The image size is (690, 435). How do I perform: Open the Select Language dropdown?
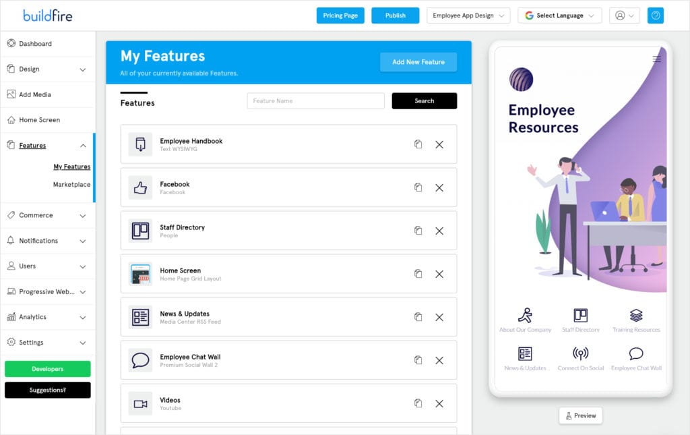coord(559,16)
